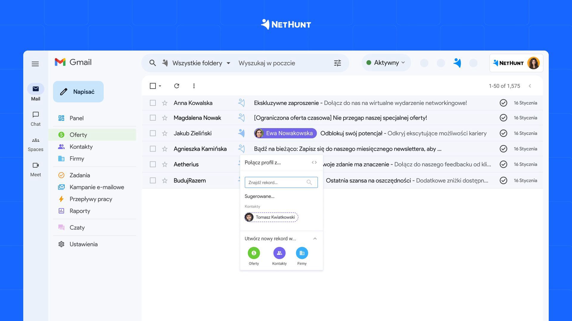Toggle the code brackets icon in Połącz profil popup
Image resolution: width=572 pixels, height=321 pixels.
[x=314, y=163]
